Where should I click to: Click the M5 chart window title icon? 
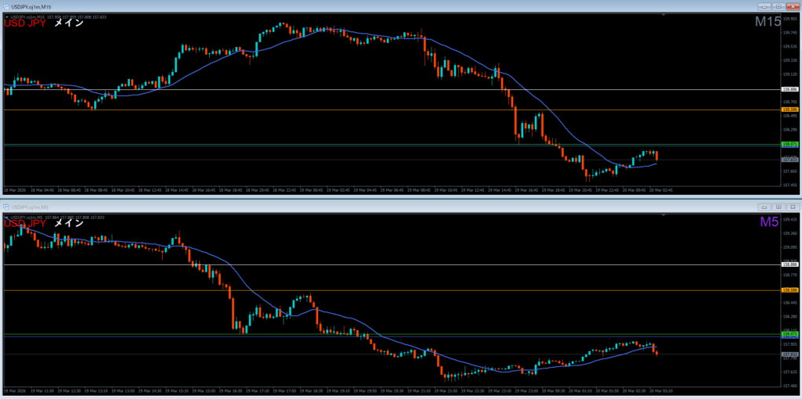click(x=6, y=207)
